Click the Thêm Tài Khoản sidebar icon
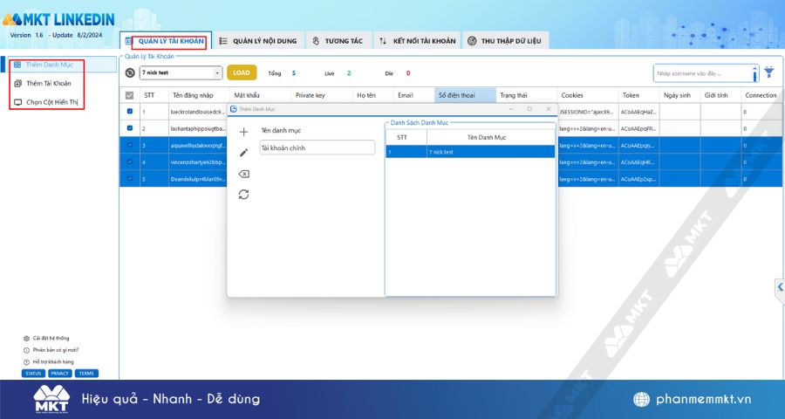The width and height of the screenshot is (785, 419). click(18, 83)
